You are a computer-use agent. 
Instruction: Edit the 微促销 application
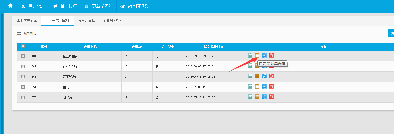point(264,97)
